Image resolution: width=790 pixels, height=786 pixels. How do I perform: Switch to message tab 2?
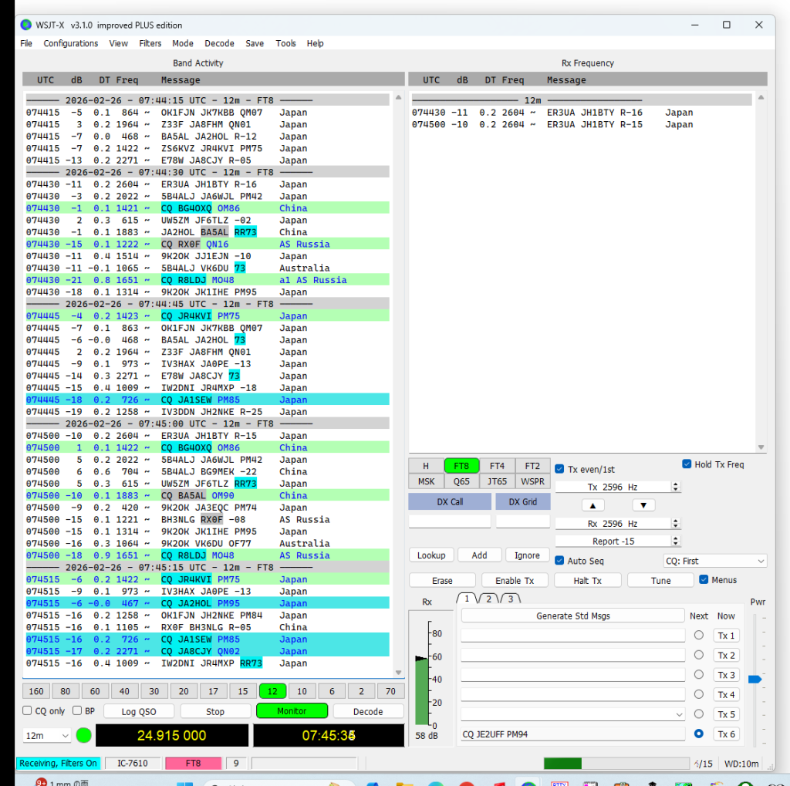coord(488,599)
